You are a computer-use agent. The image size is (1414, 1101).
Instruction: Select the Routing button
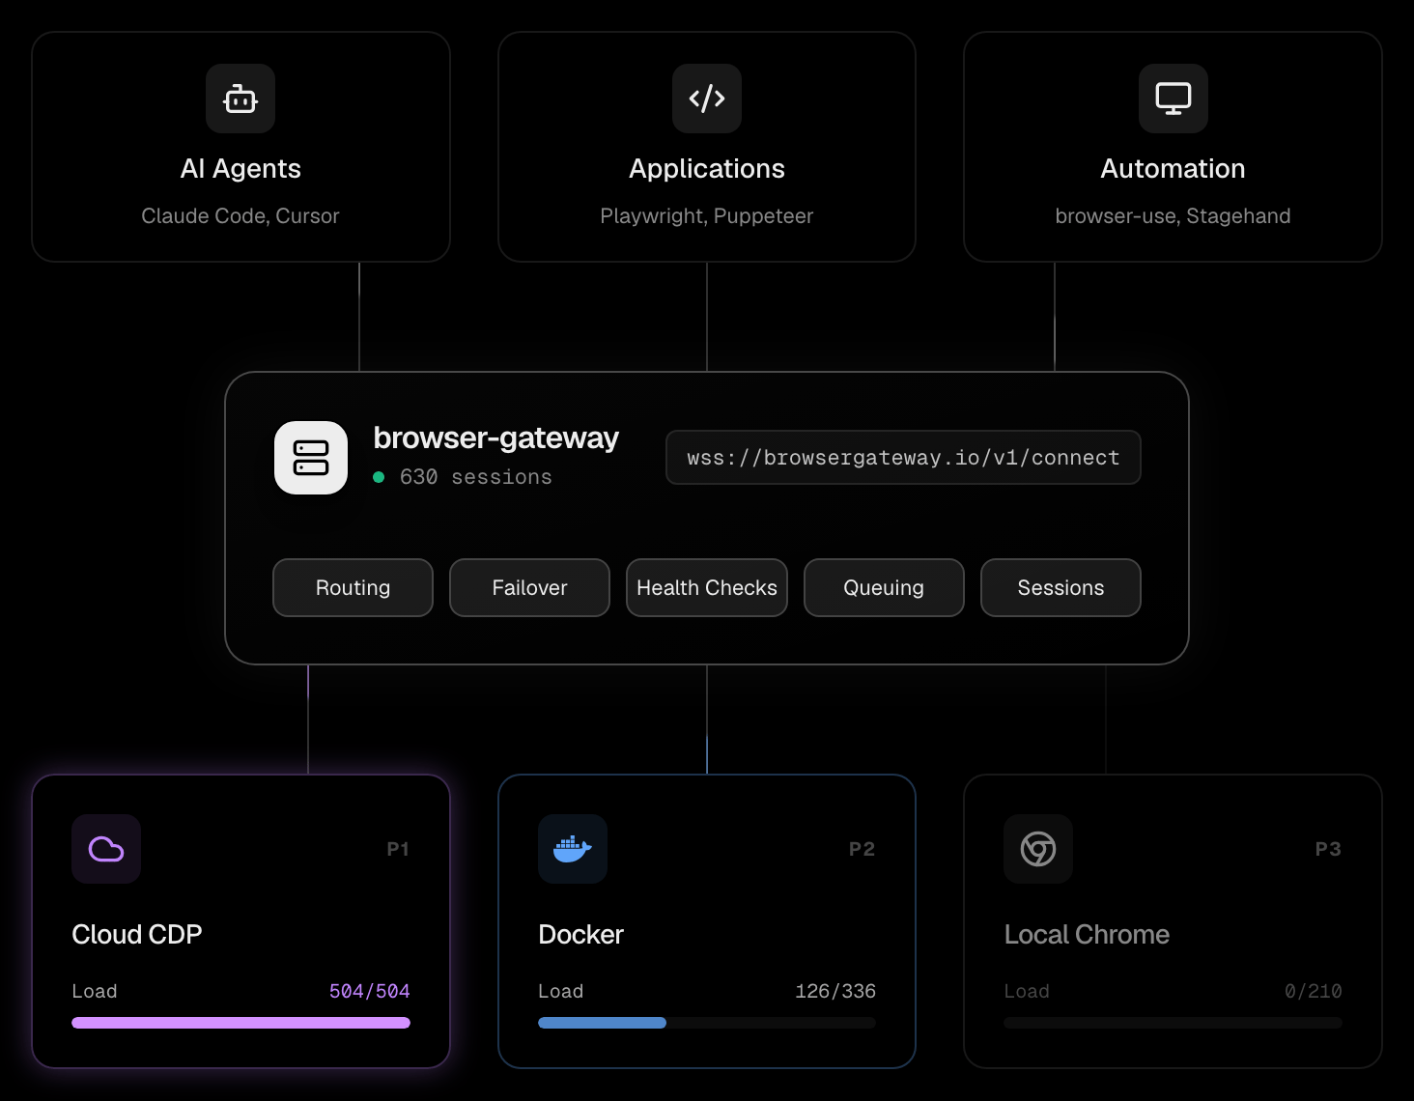point(353,587)
